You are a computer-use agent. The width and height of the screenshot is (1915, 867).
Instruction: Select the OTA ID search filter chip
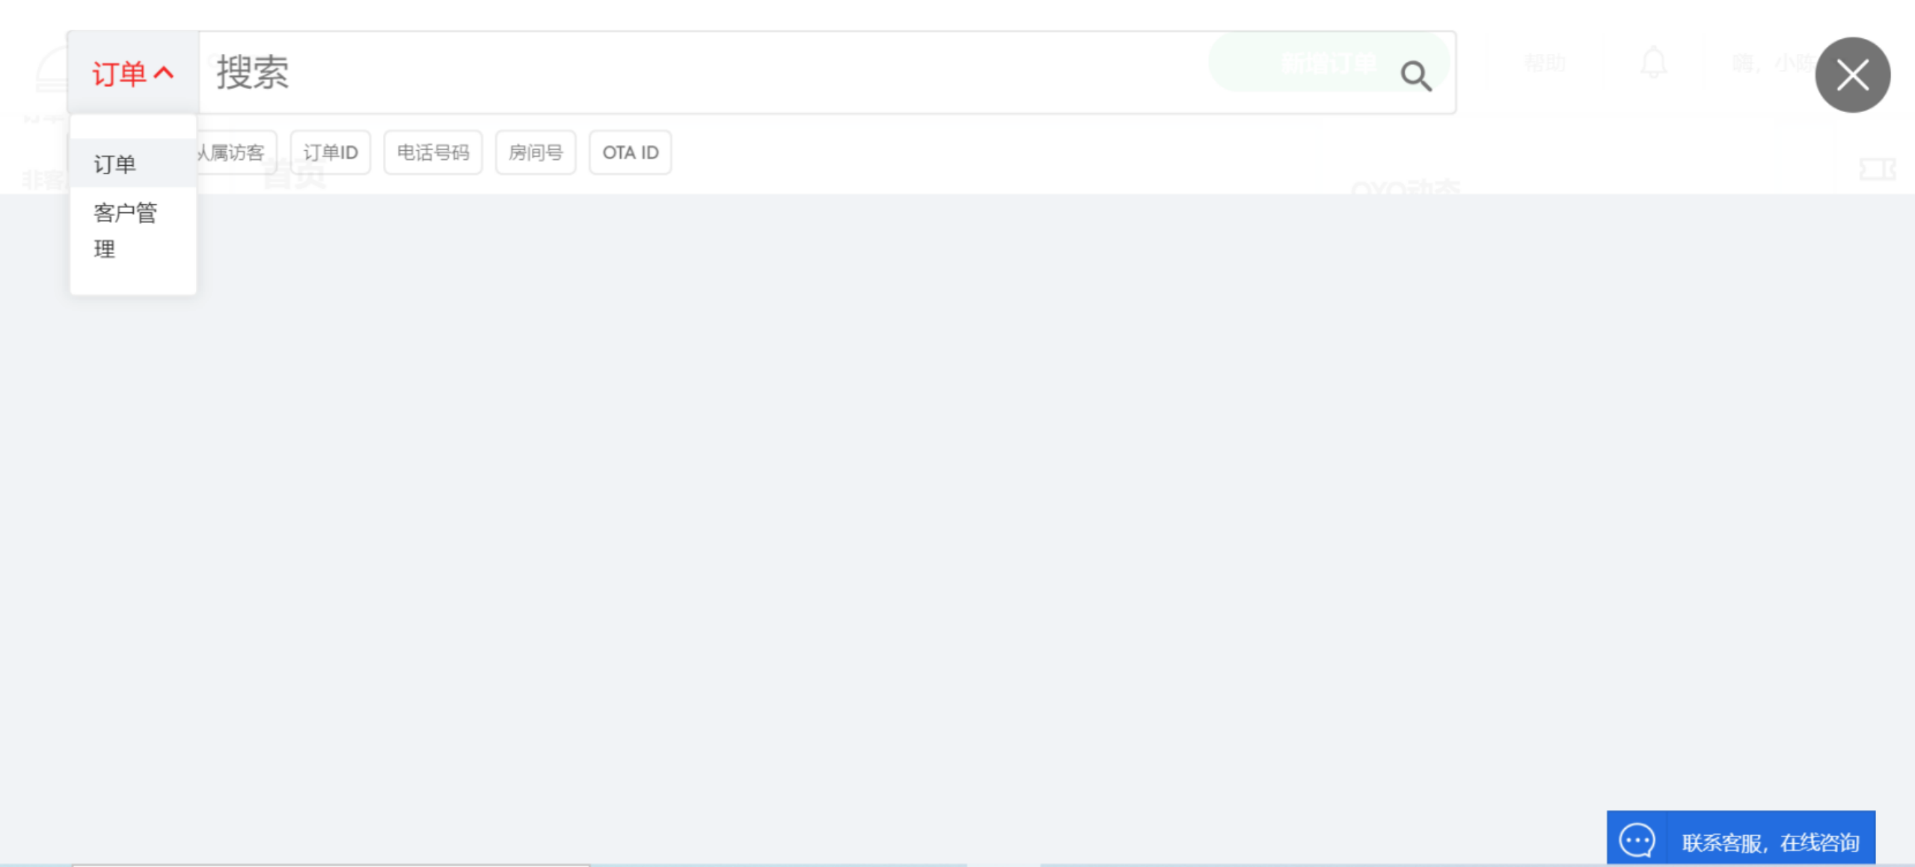[630, 152]
